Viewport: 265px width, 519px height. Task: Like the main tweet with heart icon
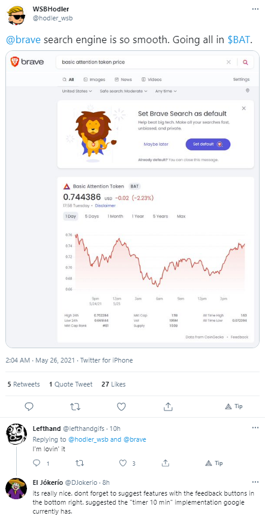tap(122, 406)
